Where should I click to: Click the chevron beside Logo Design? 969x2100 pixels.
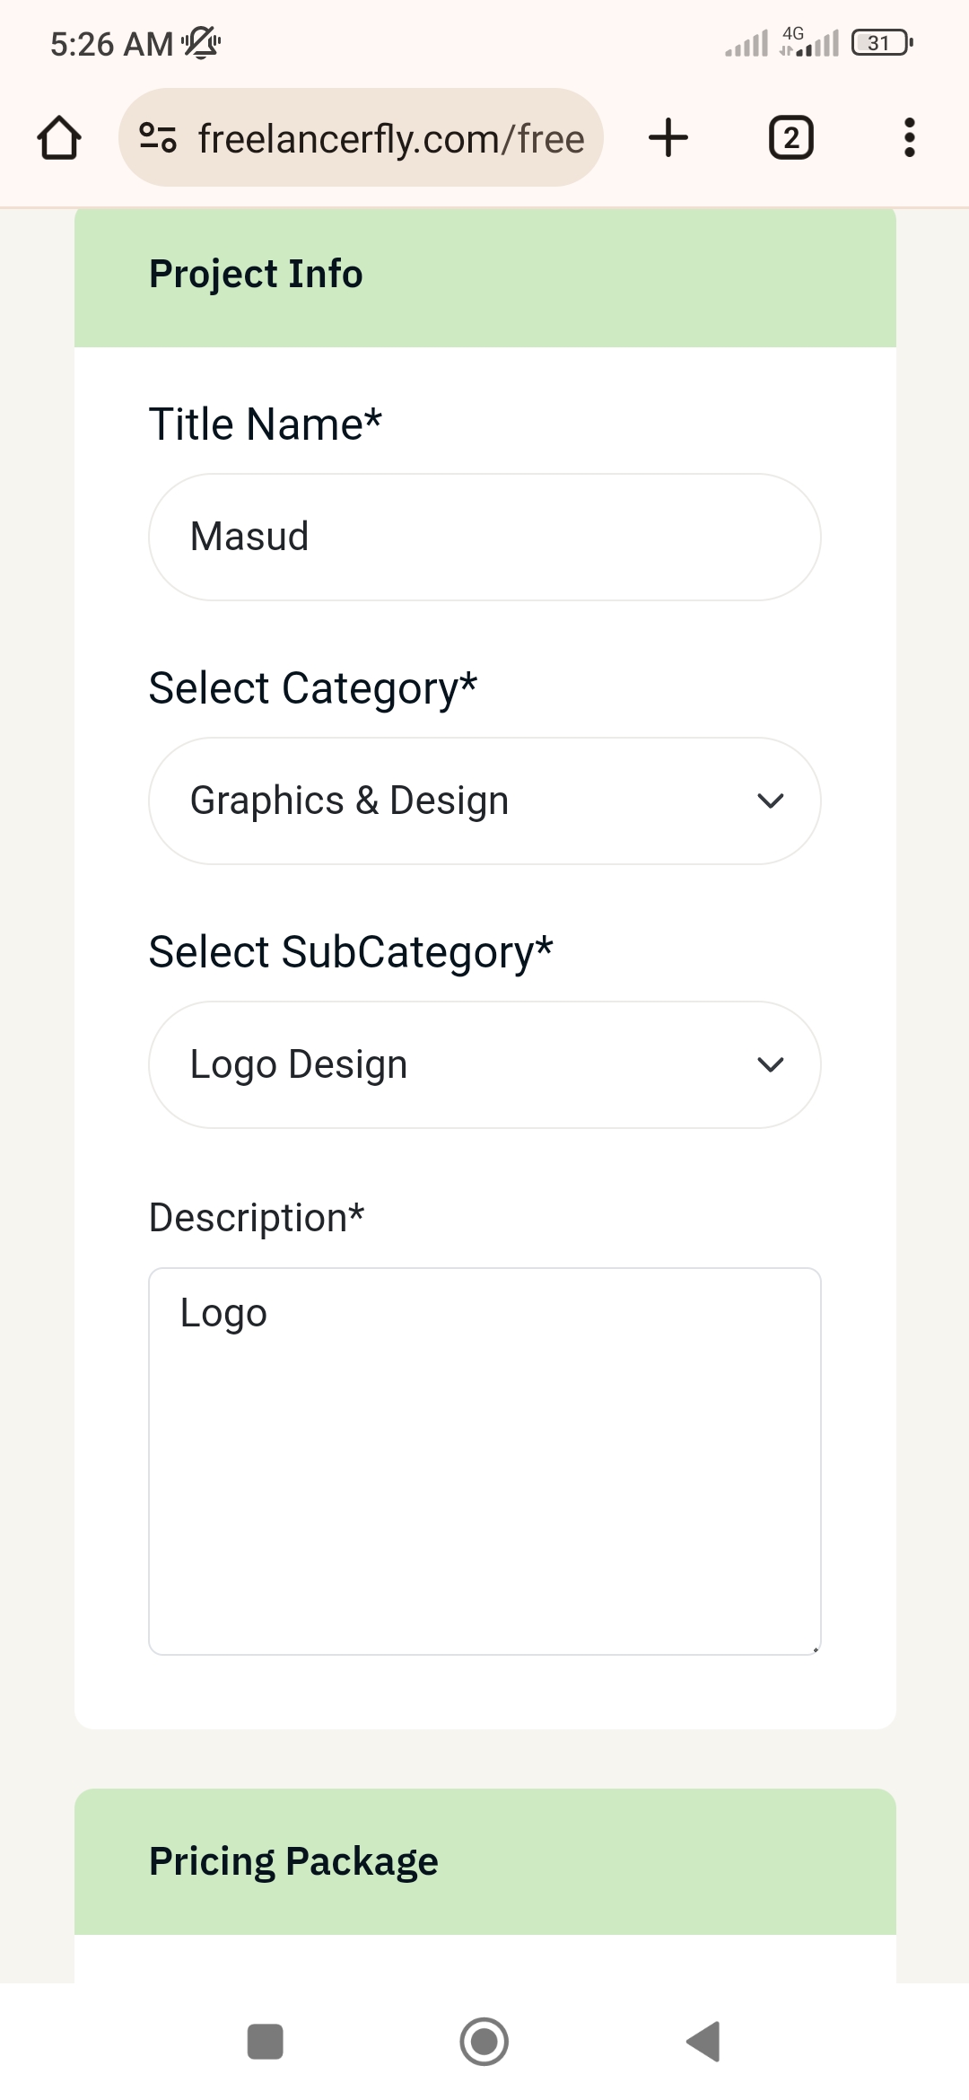click(x=771, y=1064)
